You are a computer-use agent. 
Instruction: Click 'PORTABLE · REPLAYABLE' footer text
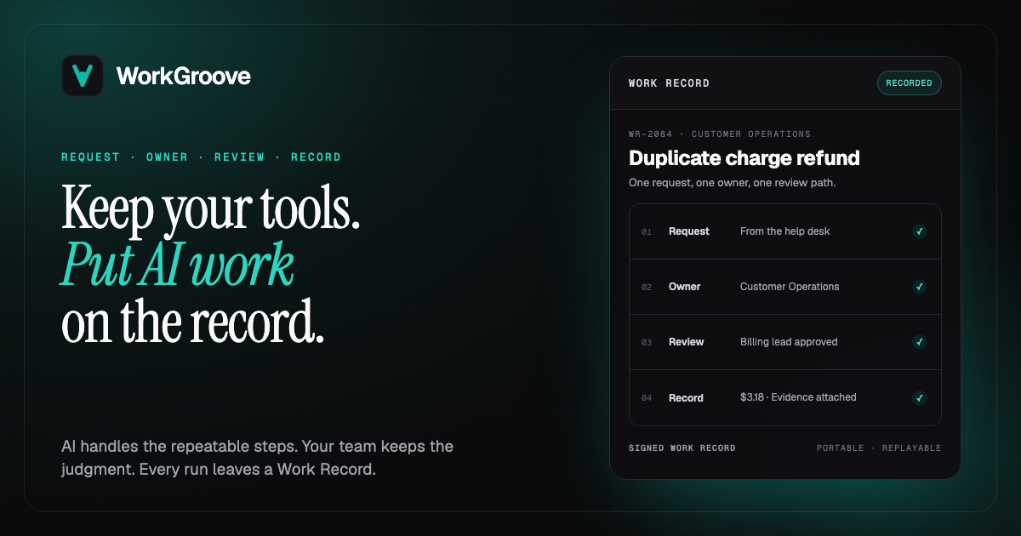[879, 448]
